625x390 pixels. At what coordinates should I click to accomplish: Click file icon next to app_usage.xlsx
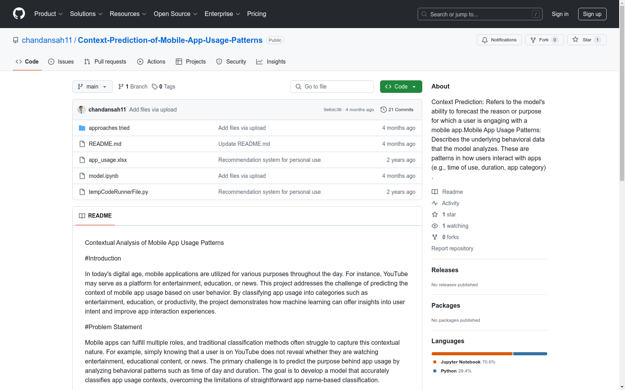tap(82, 160)
